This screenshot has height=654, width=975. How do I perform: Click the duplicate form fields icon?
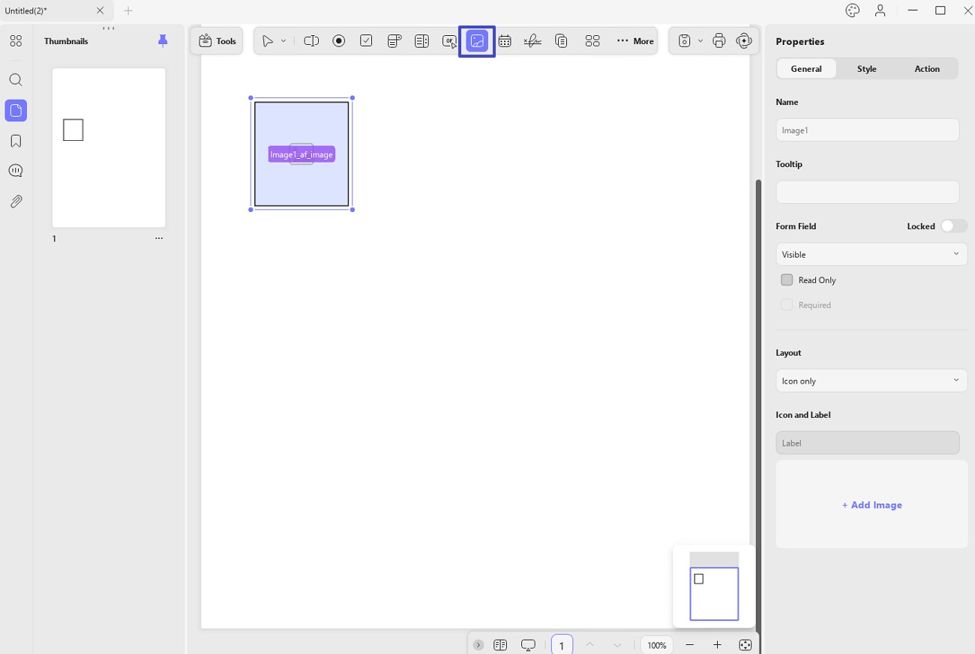[x=561, y=41]
